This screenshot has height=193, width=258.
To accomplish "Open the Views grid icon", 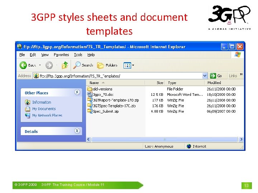I will point(127,65).
